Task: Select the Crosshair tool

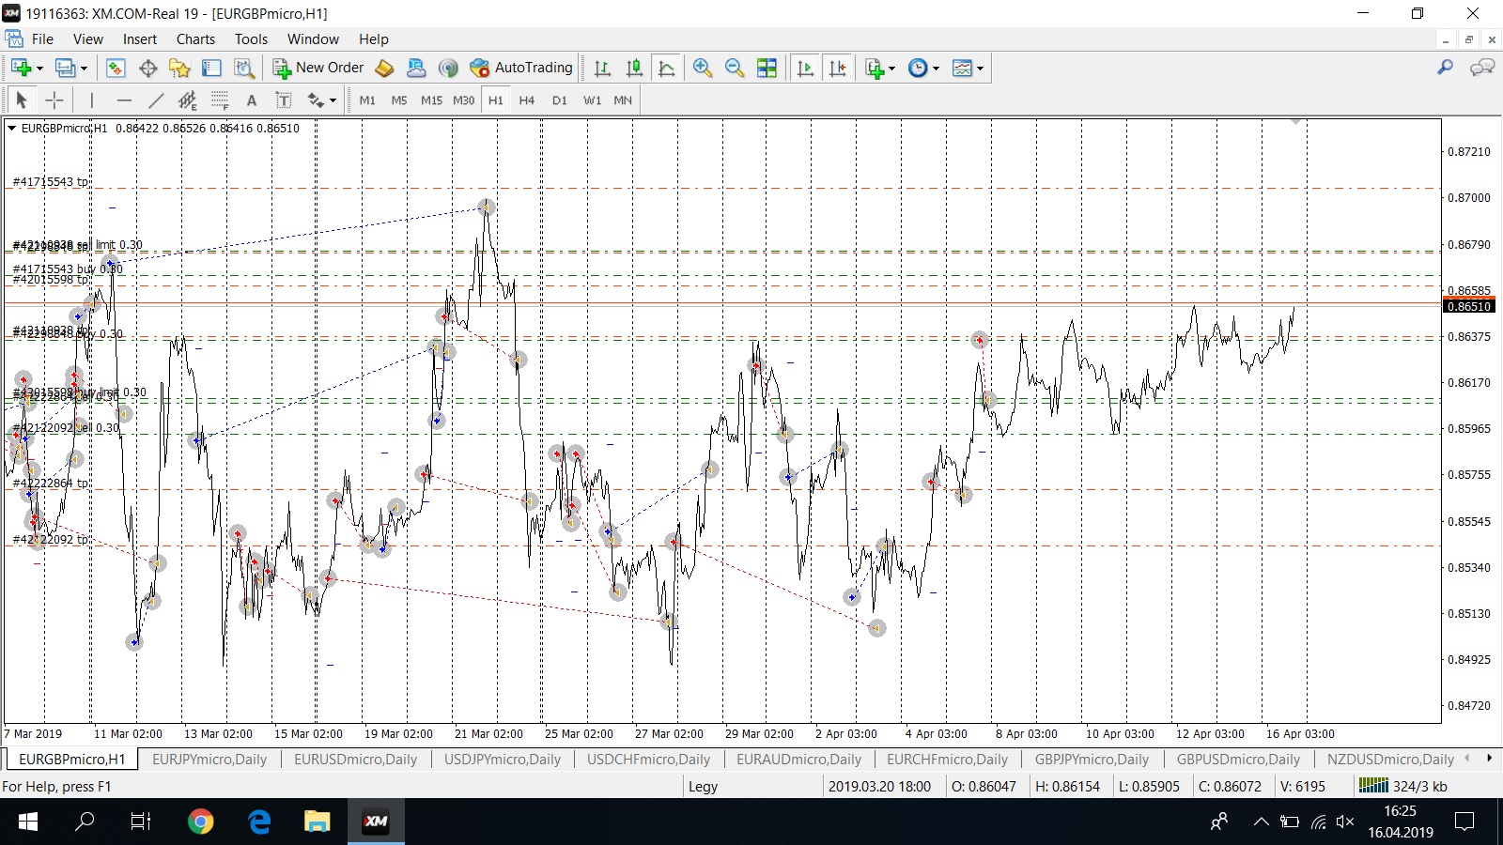Action: [54, 100]
